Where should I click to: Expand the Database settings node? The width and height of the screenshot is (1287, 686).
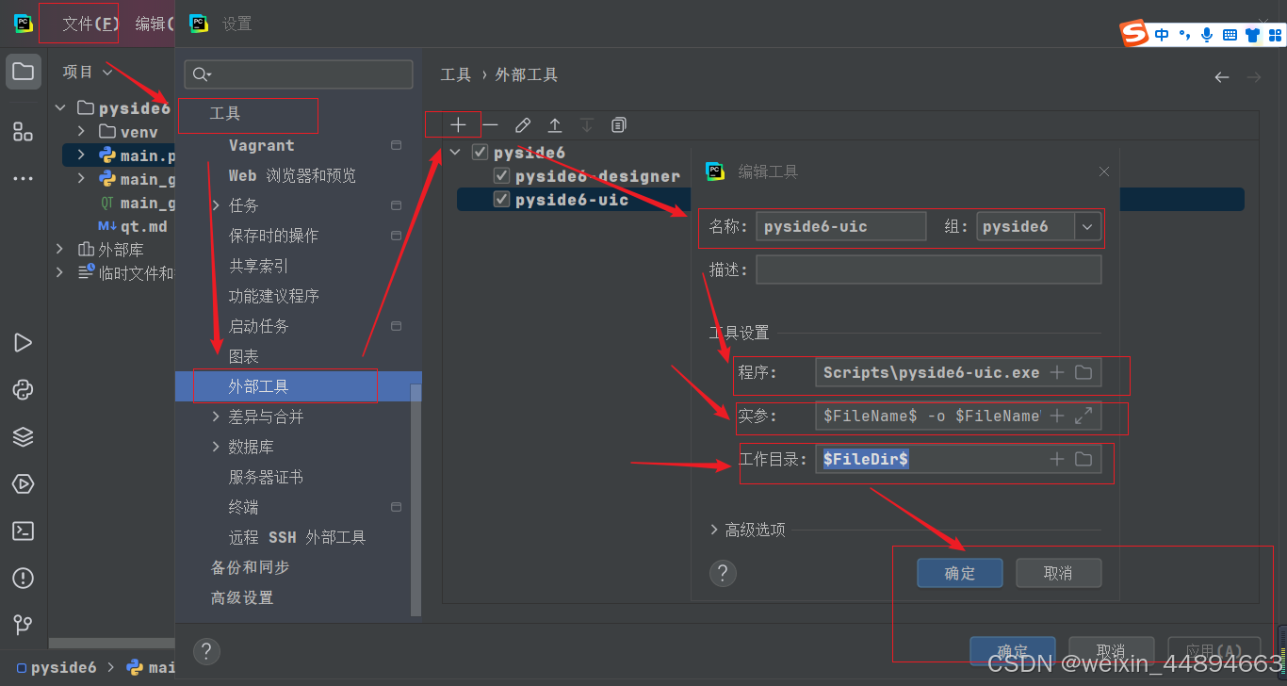click(x=216, y=447)
